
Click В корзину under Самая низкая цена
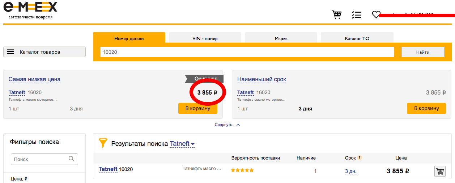pos(198,108)
